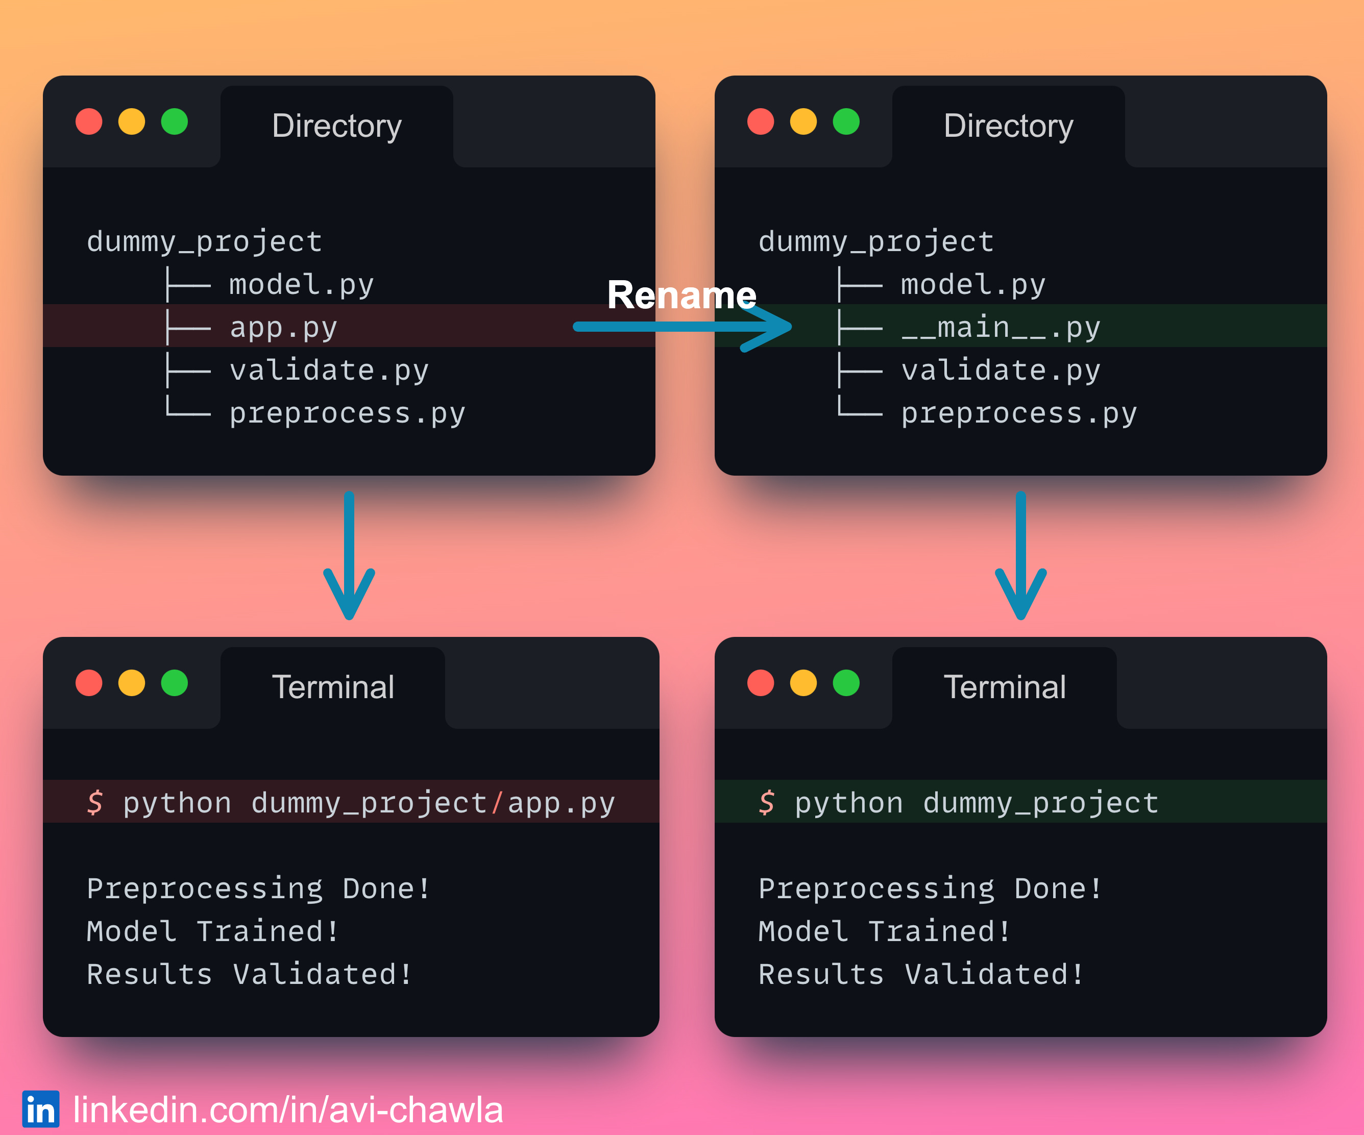Click the yellow traffic light on left Directory window
The image size is (1364, 1135).
pos(131,121)
